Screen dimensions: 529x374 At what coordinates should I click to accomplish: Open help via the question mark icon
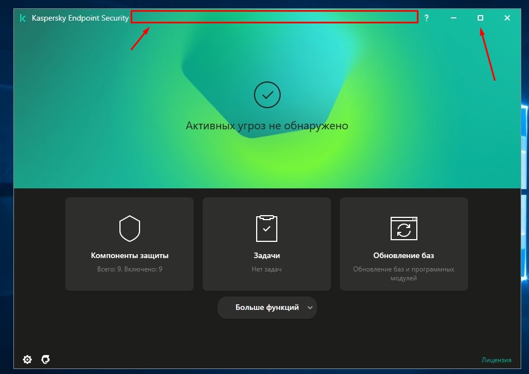[426, 18]
